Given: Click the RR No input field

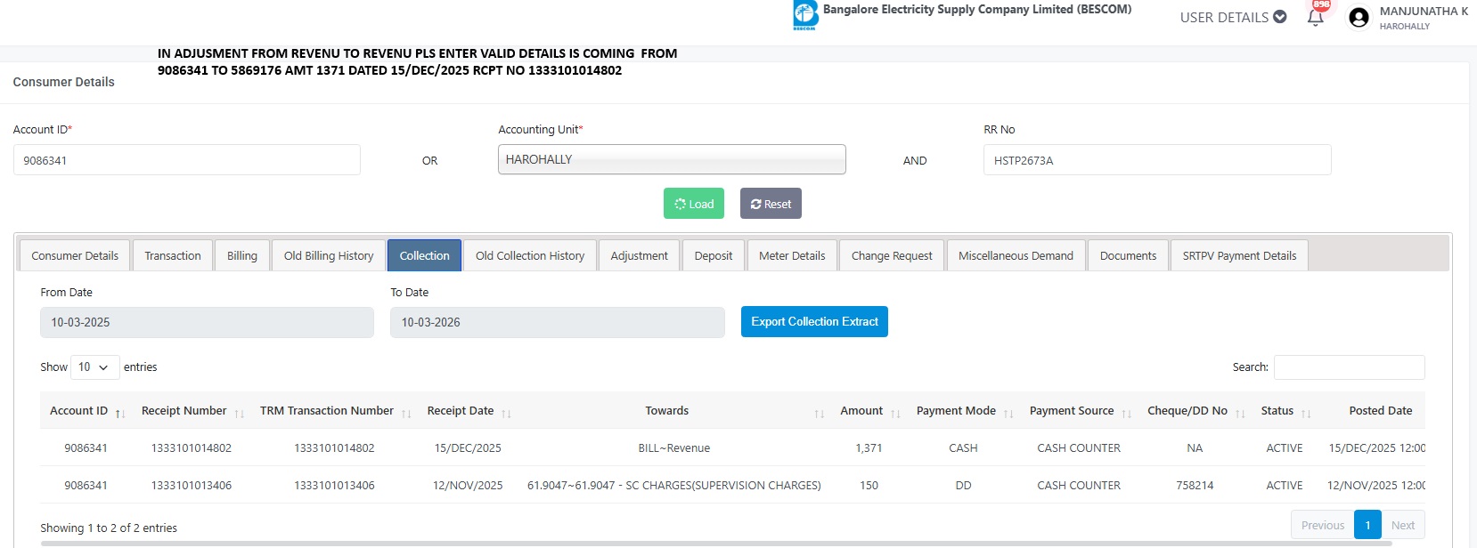Looking at the screenshot, I should point(1157,160).
